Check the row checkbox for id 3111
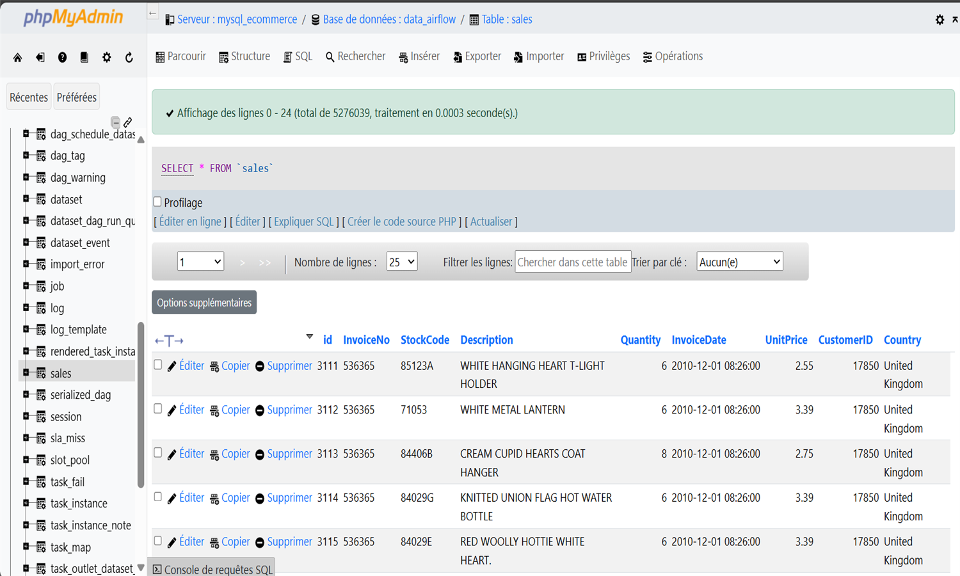Viewport: 960px width, 576px height. point(158,365)
